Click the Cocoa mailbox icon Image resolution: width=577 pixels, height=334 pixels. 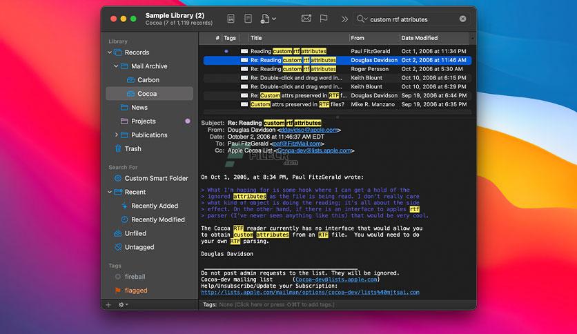(130, 94)
